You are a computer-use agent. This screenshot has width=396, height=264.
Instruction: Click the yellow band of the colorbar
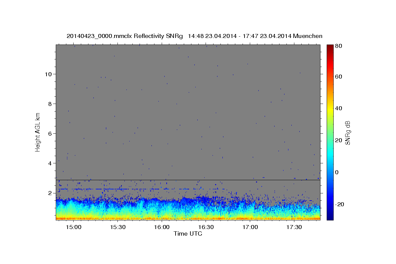(x=330, y=109)
